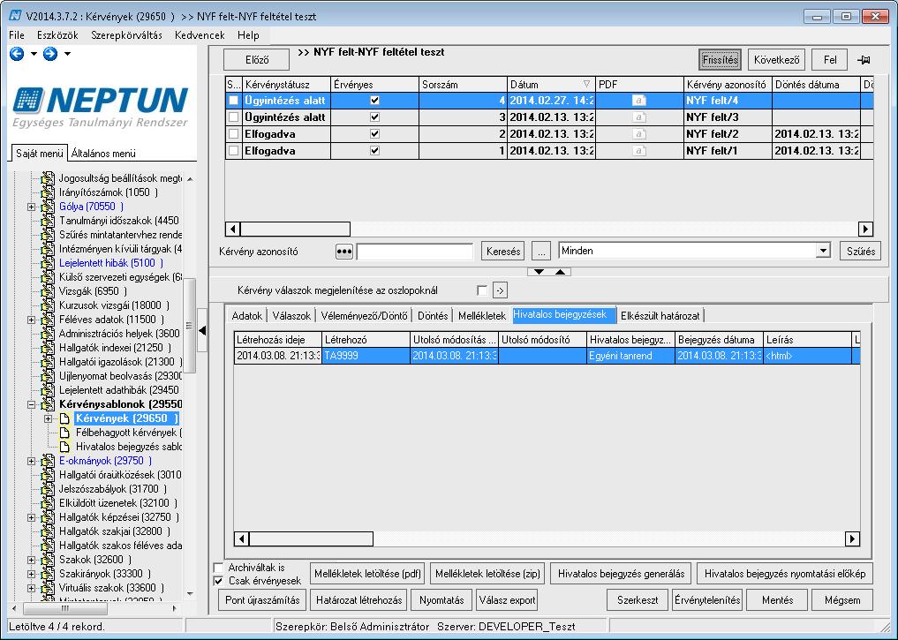The image size is (898, 640).
Task: Uncheck the Csak érvényesek checkbox
Action: [218, 581]
